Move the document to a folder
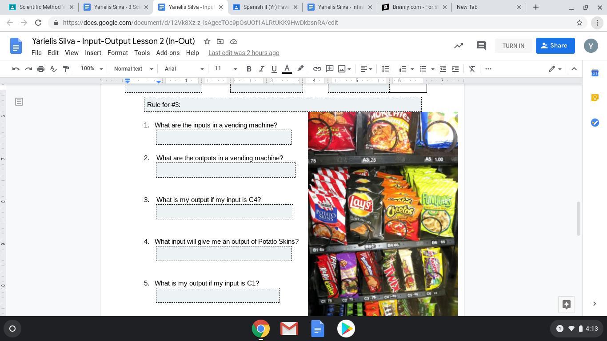 pos(220,41)
